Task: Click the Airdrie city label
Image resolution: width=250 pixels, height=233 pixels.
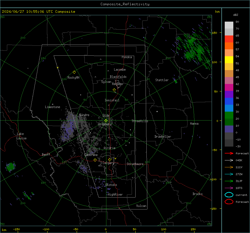Action: [x=109, y=148]
